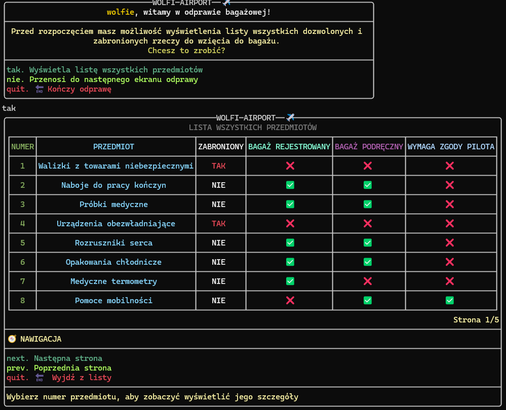Click green check under Bagaż Podręczny for Opakowania chłodnicze
Screen dimensions: 506x410
click(368, 262)
